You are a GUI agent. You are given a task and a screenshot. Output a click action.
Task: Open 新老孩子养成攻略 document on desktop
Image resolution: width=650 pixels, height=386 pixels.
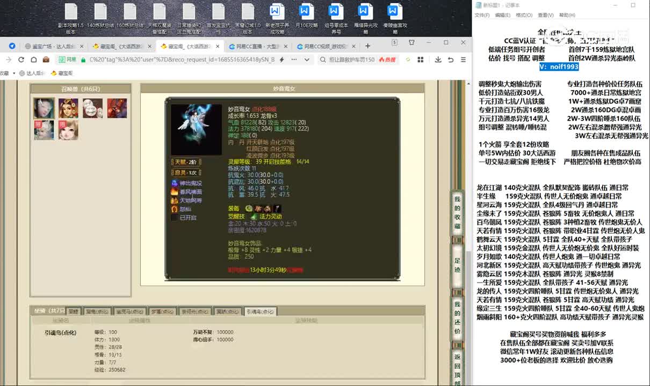click(x=277, y=19)
